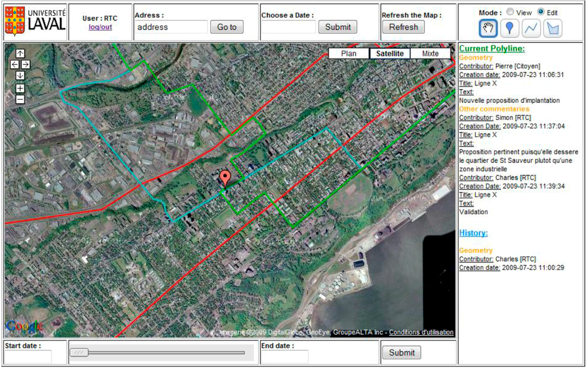This screenshot has width=588, height=371.
Task: Zoom in on the map with plus button
Action: point(20,88)
